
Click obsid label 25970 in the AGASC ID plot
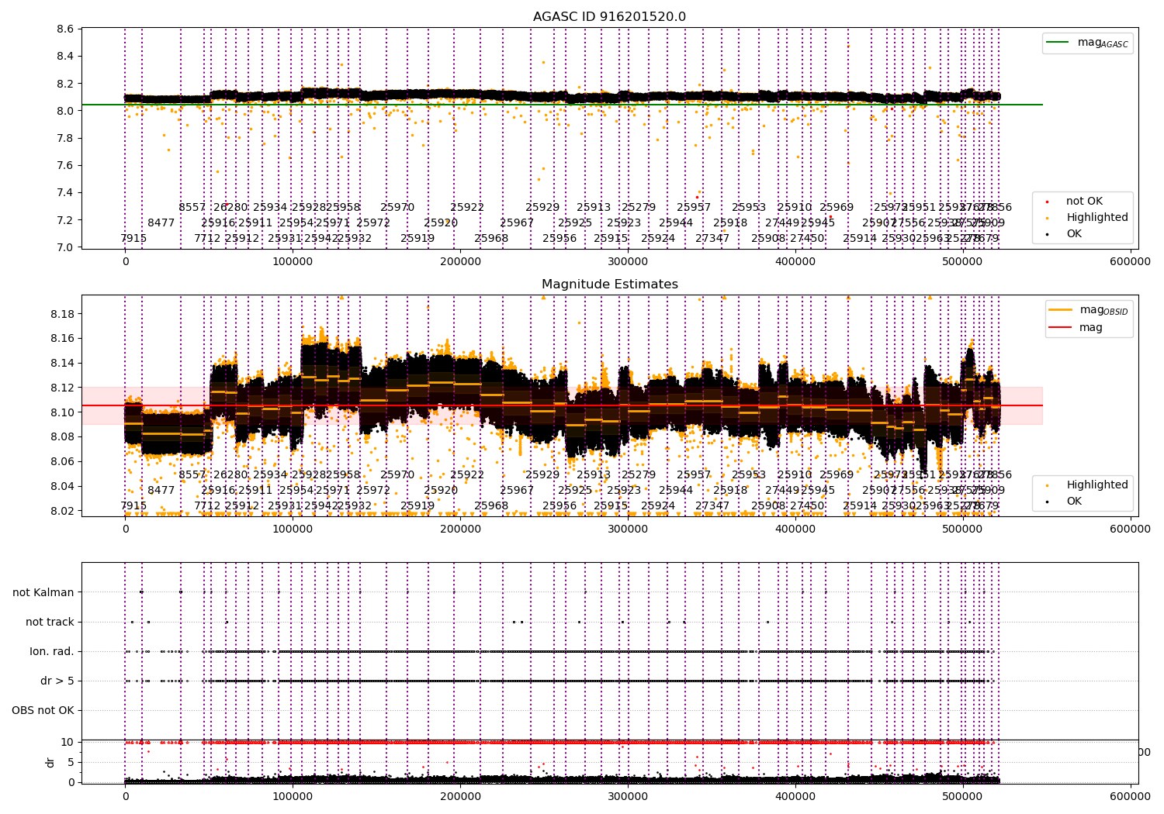[397, 208]
